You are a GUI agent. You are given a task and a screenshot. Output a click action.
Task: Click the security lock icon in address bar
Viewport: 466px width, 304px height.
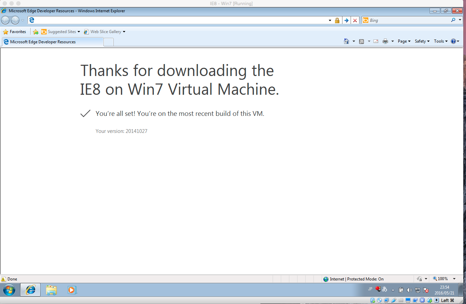337,20
